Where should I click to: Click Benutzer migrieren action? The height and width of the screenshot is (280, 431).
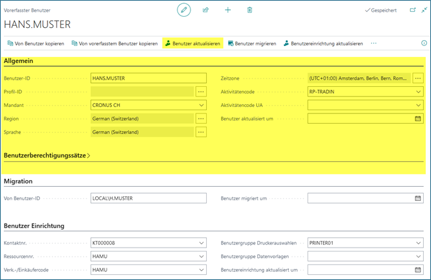click(x=252, y=43)
